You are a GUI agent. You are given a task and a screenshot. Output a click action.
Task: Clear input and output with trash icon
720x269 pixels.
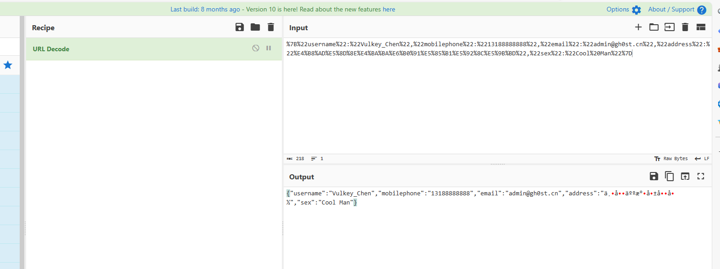point(685,27)
